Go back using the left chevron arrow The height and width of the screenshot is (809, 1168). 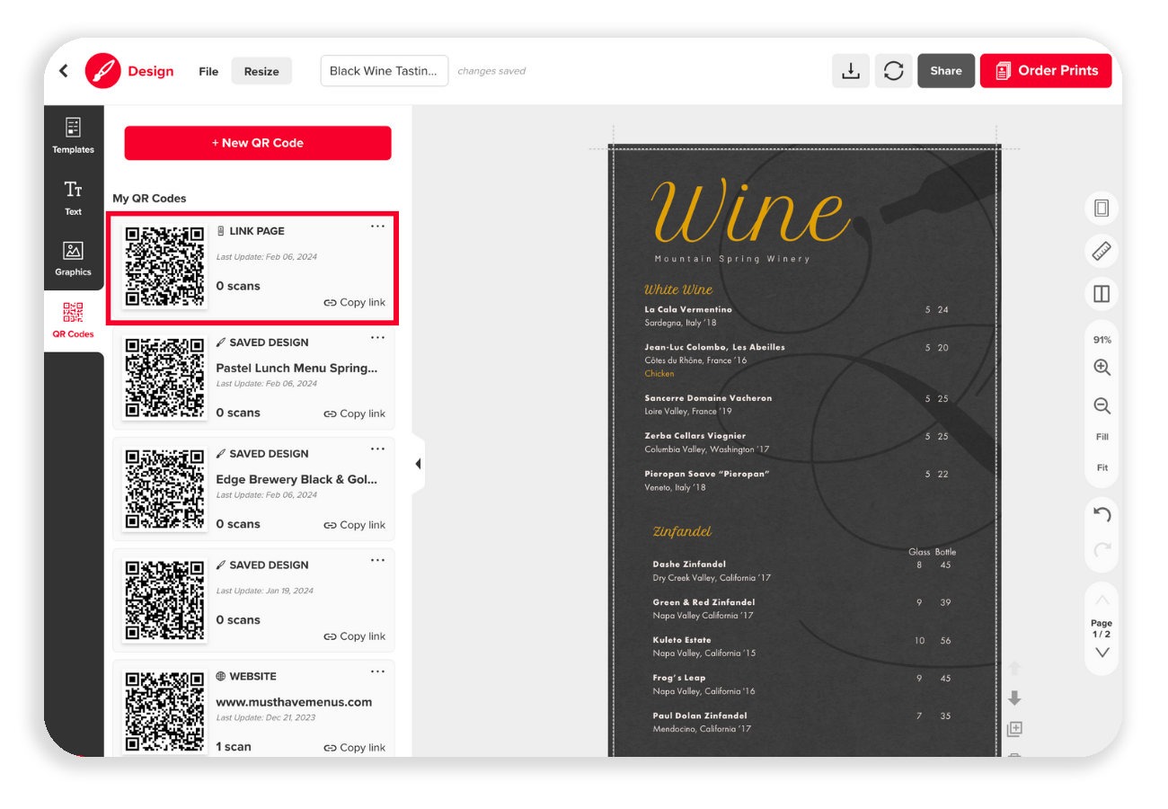[64, 71]
